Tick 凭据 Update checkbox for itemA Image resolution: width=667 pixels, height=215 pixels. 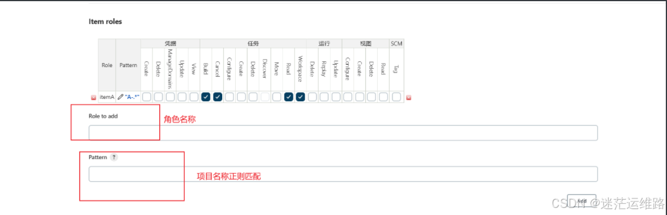(182, 97)
